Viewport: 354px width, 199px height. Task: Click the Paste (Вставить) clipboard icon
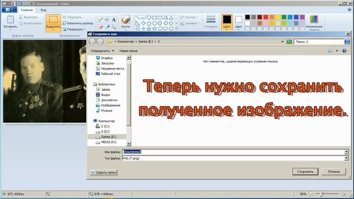tap(10, 20)
